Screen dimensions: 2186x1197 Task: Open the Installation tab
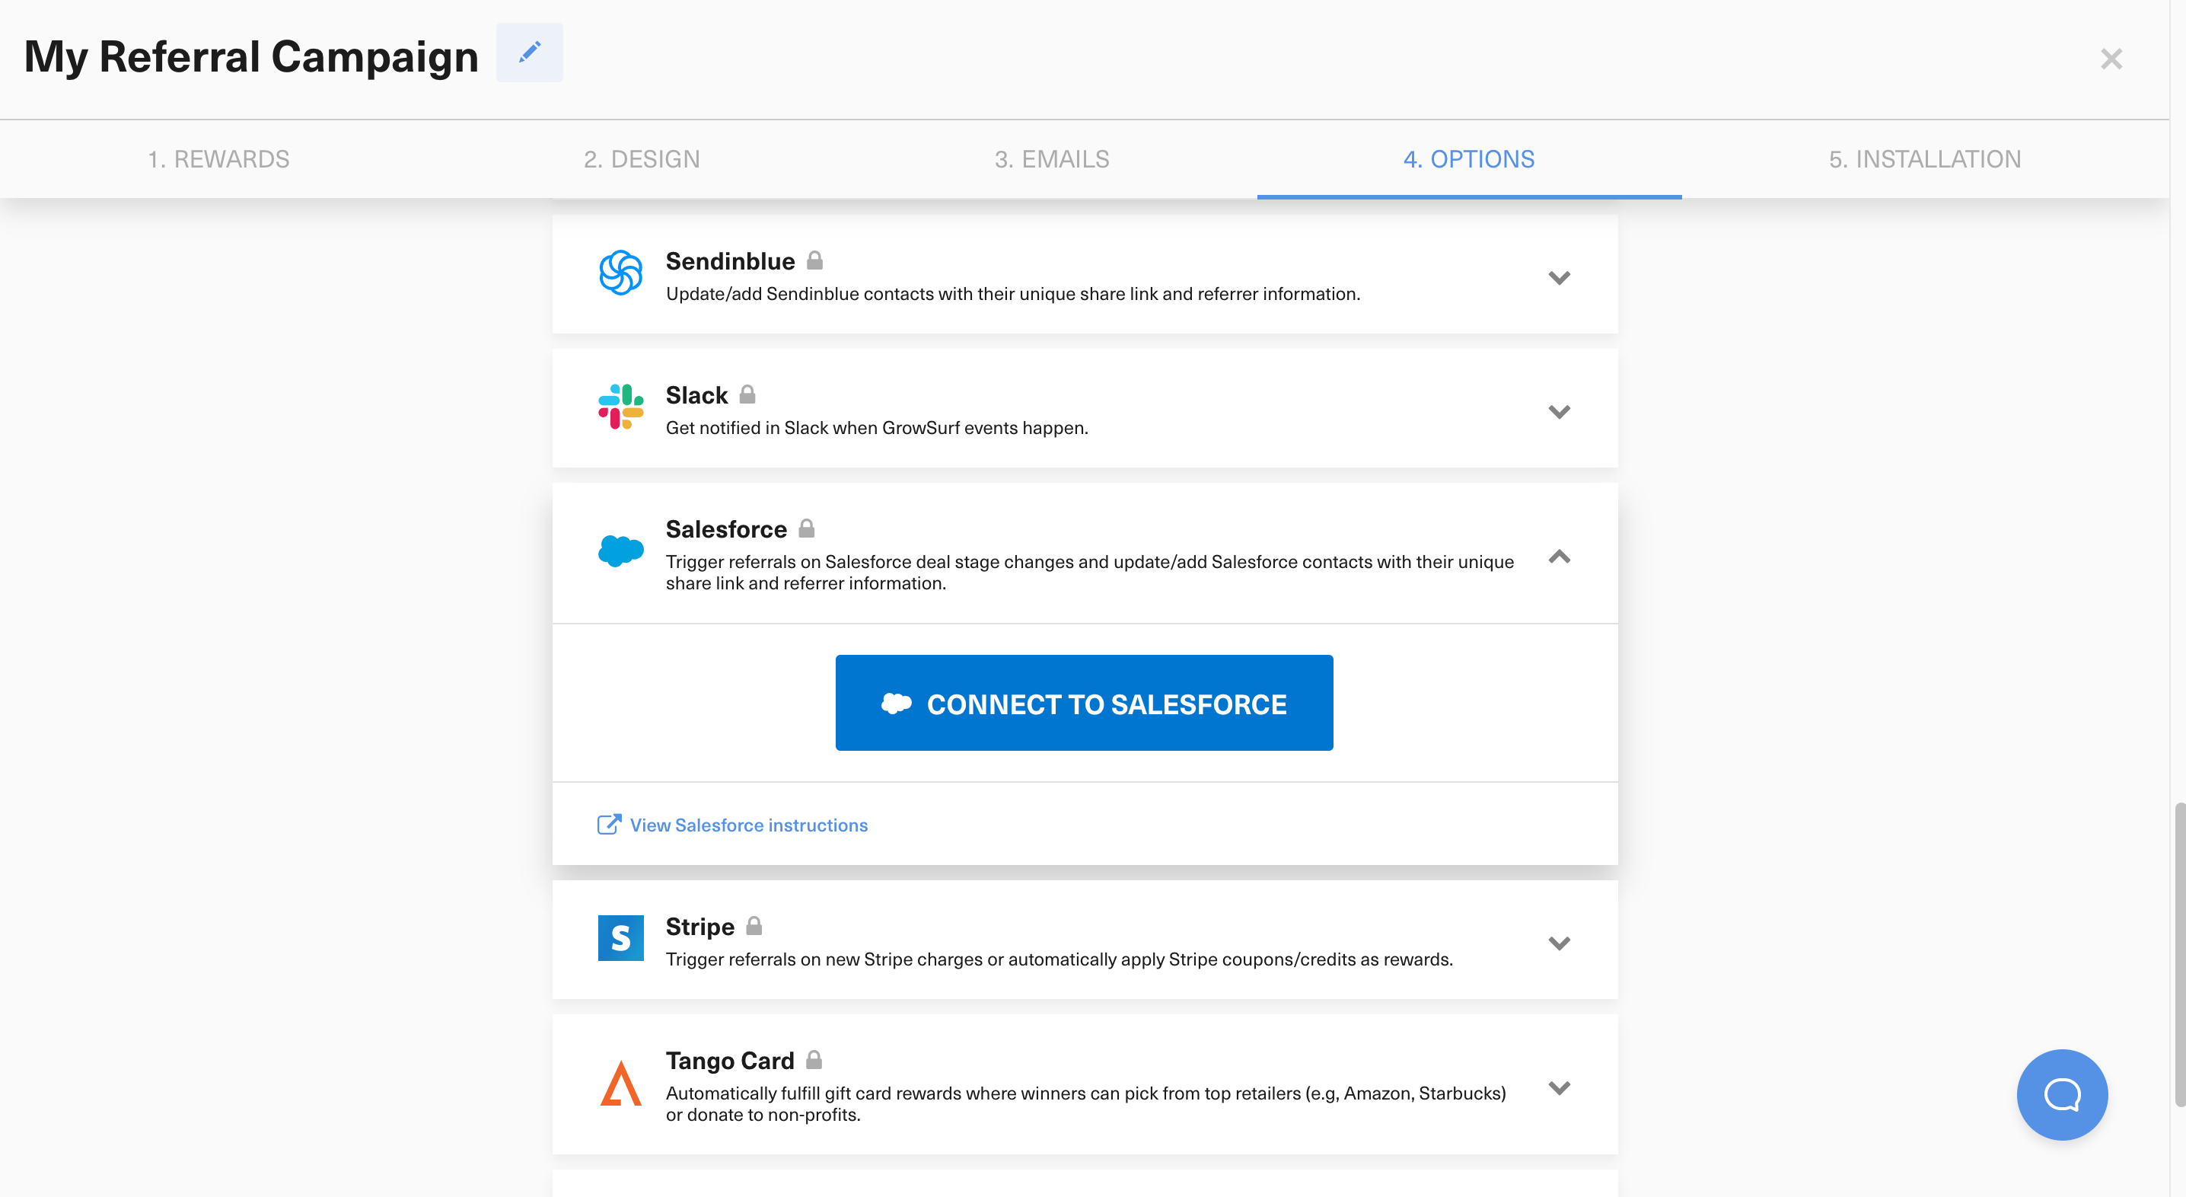1925,158
